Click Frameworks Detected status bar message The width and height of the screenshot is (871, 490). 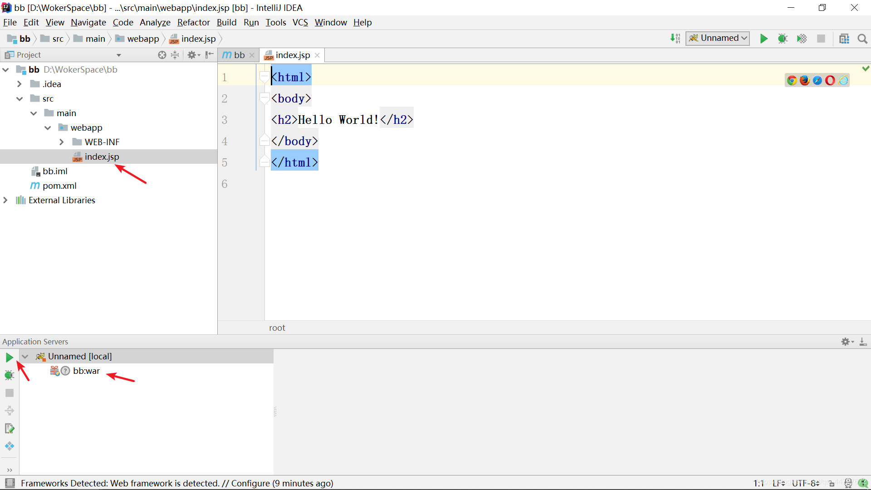click(177, 483)
